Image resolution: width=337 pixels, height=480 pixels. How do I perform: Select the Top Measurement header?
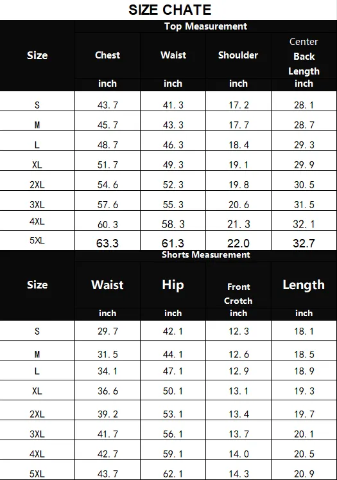[205, 26]
